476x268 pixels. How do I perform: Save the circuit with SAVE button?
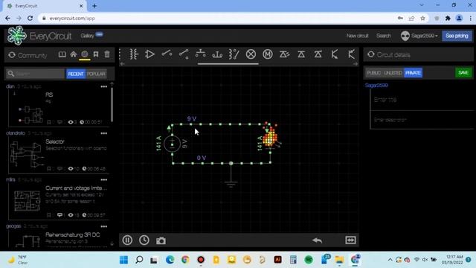click(463, 73)
